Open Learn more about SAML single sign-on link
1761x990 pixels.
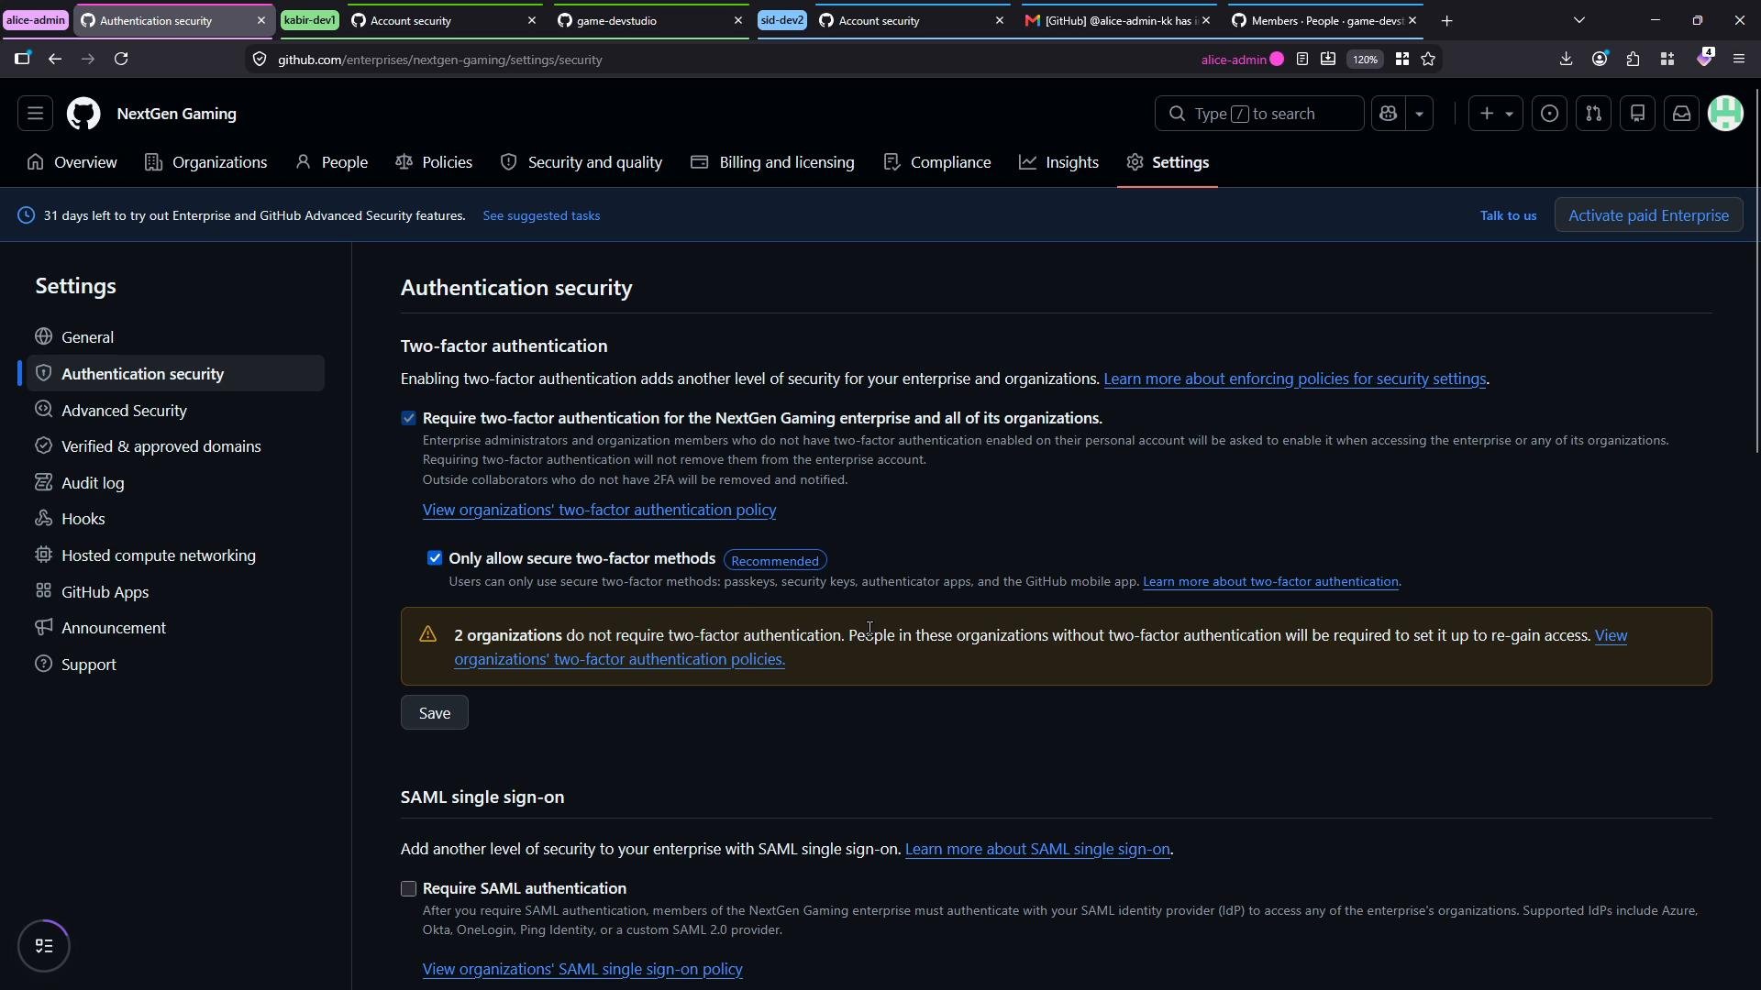click(1037, 849)
